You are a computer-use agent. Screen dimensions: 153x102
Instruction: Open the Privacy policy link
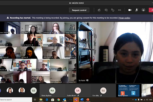coord(124,18)
